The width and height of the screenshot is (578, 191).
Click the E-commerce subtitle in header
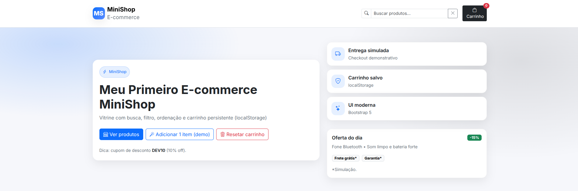[123, 17]
